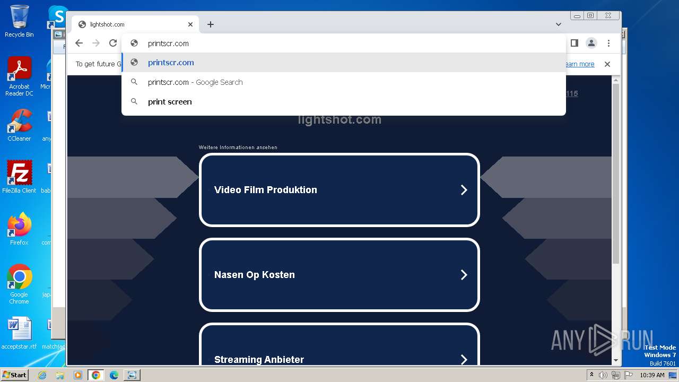This screenshot has height=382, width=679.
Task: Click 'Weitere Informationen ansehen' text
Action: (238, 147)
